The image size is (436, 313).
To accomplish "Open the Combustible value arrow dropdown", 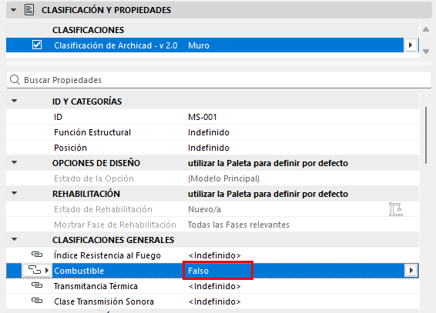I will pyautogui.click(x=411, y=270).
